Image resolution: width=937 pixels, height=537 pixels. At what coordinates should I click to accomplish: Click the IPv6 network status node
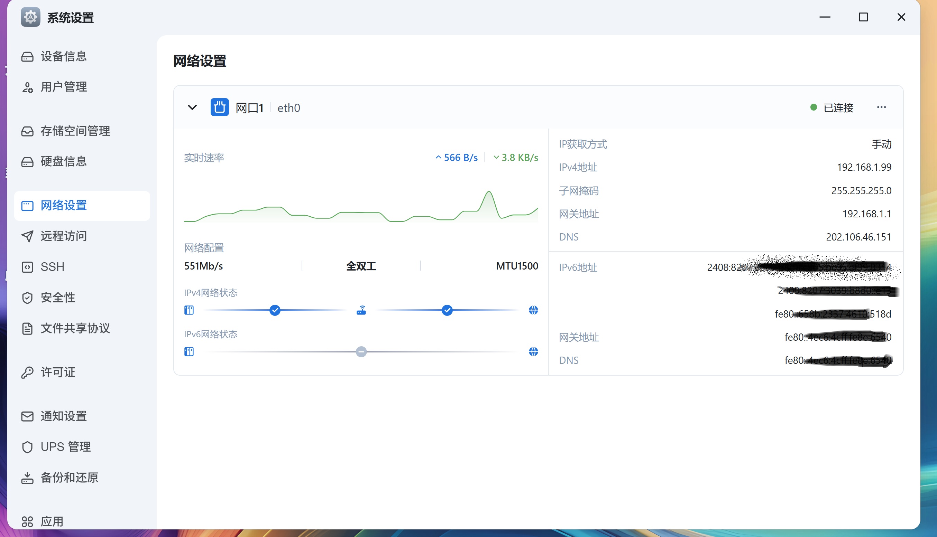pos(361,351)
